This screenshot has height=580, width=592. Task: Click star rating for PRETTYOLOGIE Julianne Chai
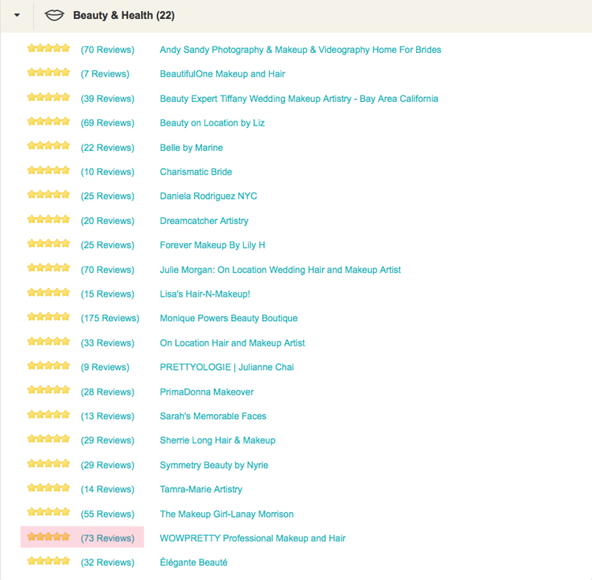click(49, 366)
